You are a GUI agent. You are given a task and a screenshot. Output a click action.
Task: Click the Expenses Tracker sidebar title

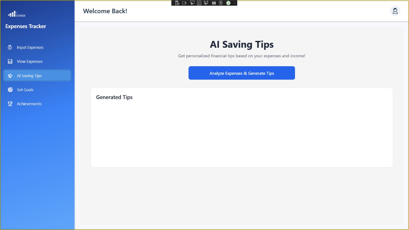point(26,26)
